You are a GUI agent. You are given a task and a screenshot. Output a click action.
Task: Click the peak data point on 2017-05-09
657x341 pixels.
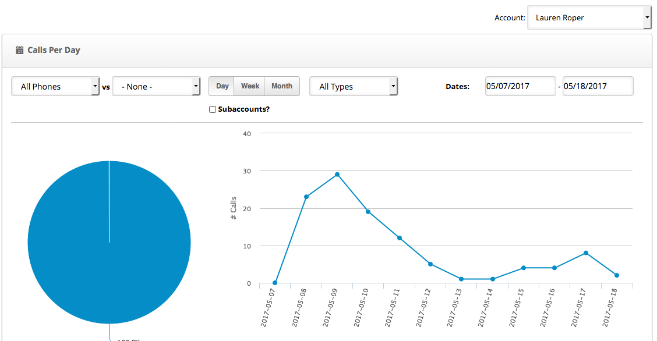[337, 175]
